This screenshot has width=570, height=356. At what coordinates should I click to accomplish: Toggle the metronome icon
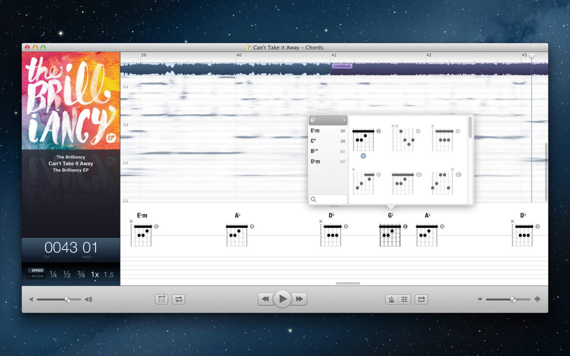391,299
